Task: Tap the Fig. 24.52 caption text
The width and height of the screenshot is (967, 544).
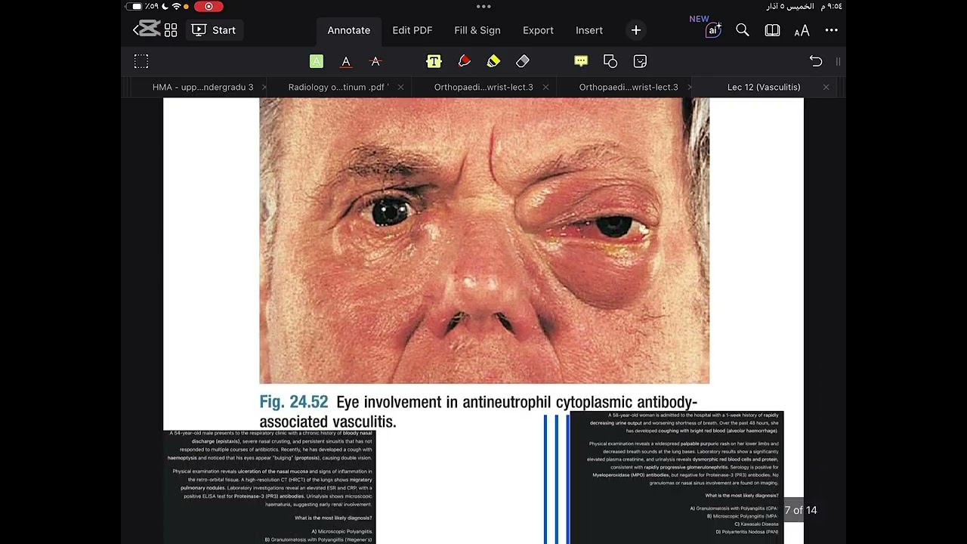Action: click(x=478, y=411)
